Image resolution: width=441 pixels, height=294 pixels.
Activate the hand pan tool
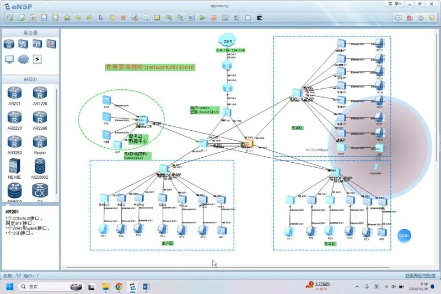(112, 18)
